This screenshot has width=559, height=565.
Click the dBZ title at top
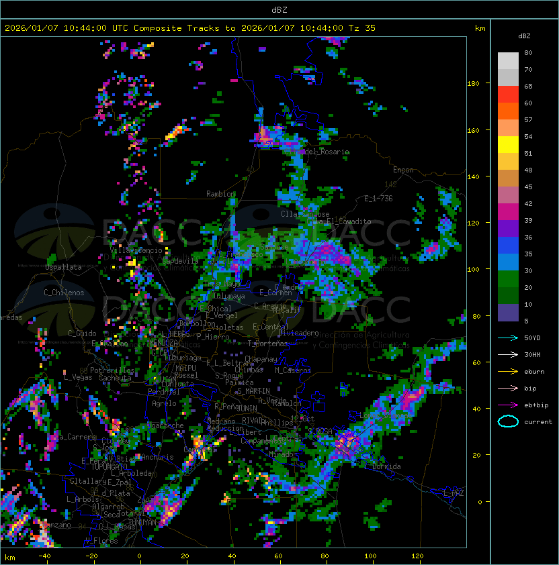tap(279, 9)
